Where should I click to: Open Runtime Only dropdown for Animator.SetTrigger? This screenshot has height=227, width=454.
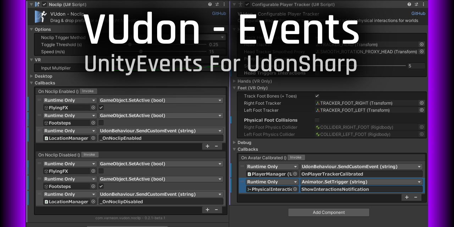click(x=272, y=182)
